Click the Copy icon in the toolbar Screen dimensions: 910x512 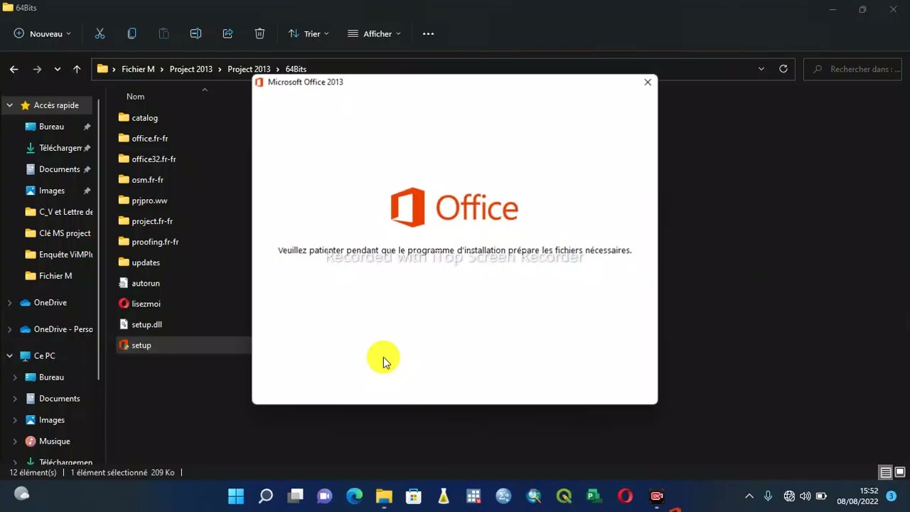pos(132,33)
